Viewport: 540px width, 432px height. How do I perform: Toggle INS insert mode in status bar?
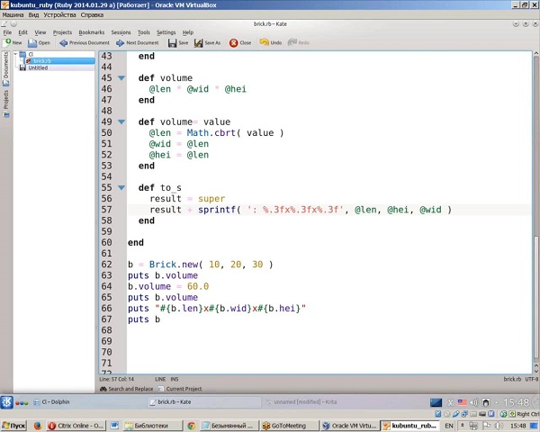pos(173,380)
